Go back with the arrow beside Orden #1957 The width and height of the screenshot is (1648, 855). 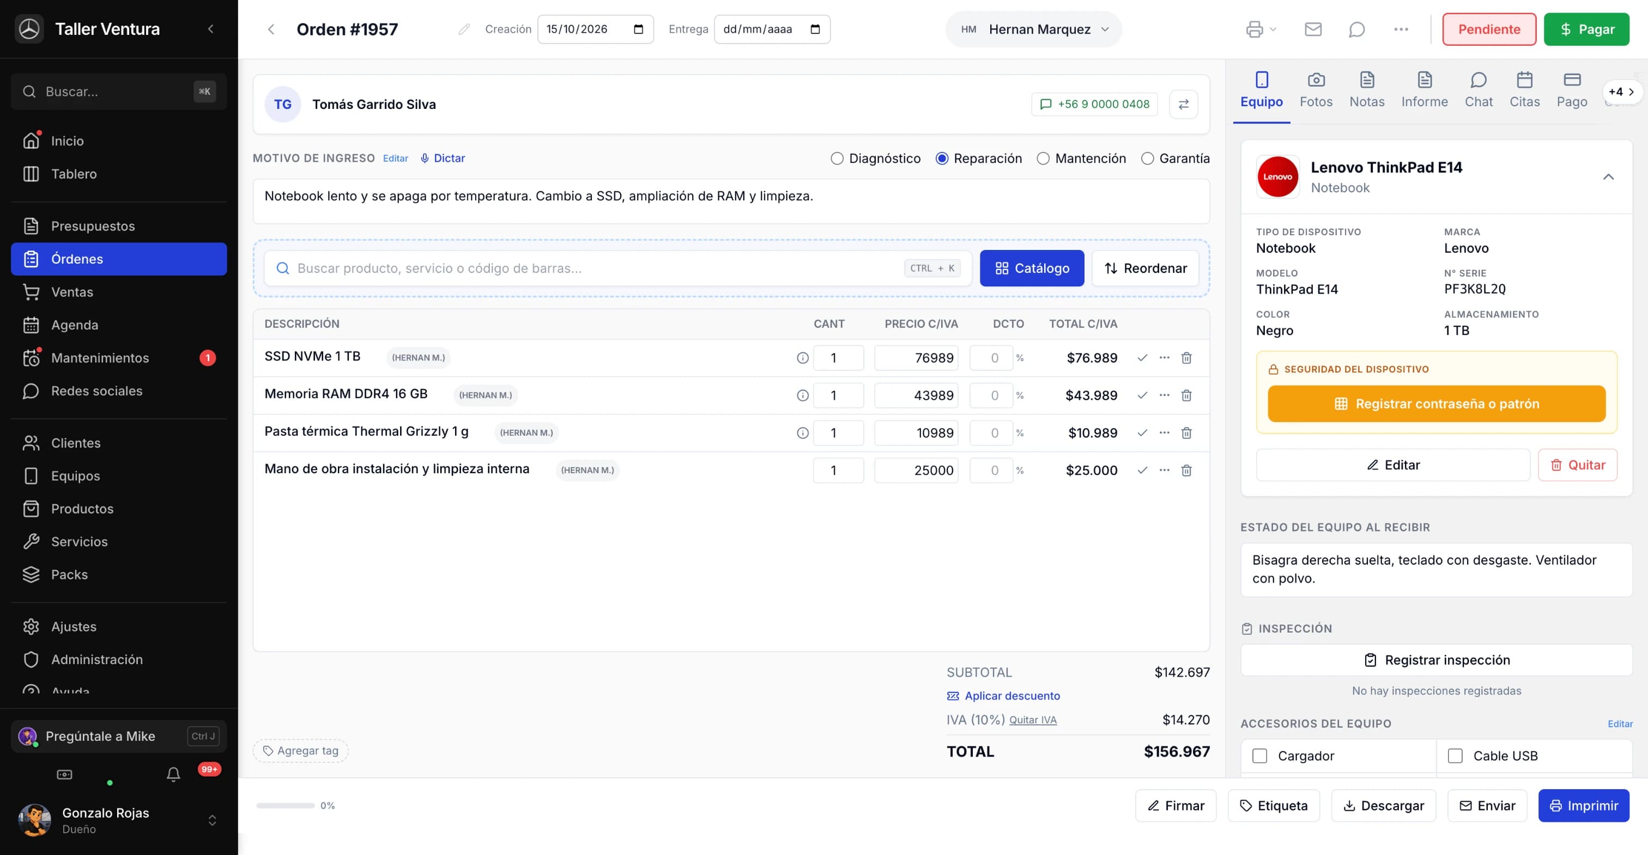click(x=271, y=29)
